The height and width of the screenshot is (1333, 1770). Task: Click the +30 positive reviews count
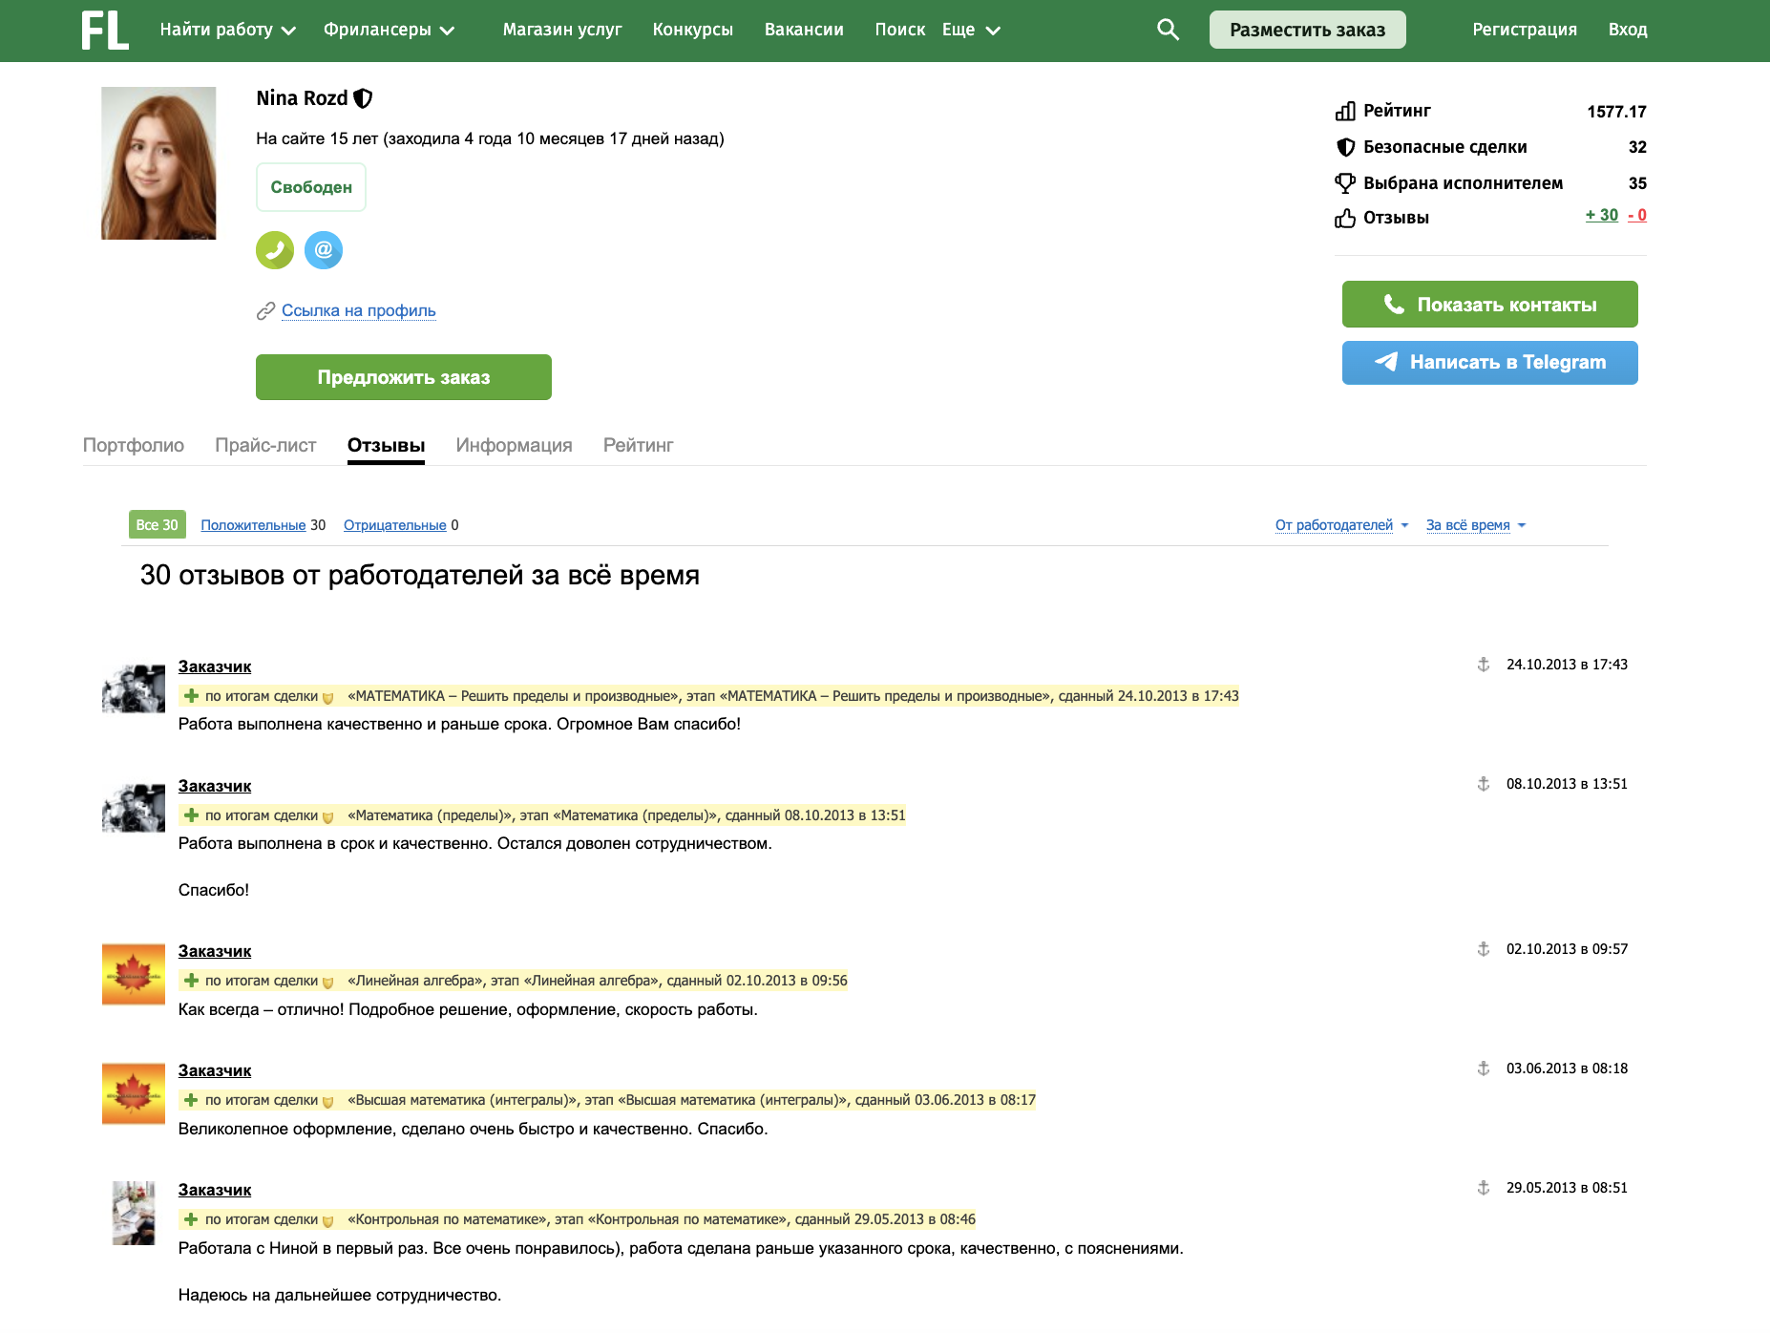coord(1602,215)
